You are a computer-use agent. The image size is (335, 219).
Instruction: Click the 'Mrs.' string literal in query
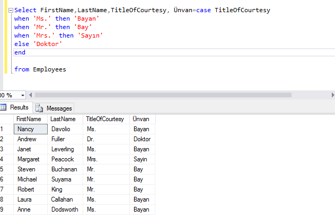pos(44,35)
